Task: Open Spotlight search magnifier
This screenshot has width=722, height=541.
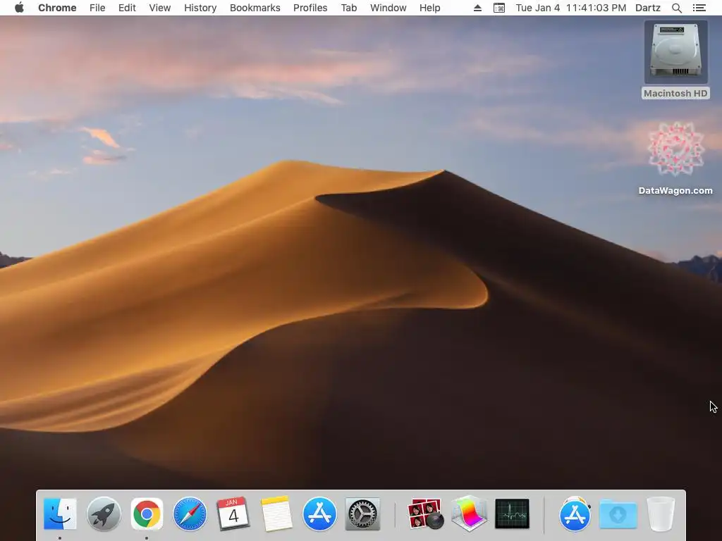Action: (676, 8)
